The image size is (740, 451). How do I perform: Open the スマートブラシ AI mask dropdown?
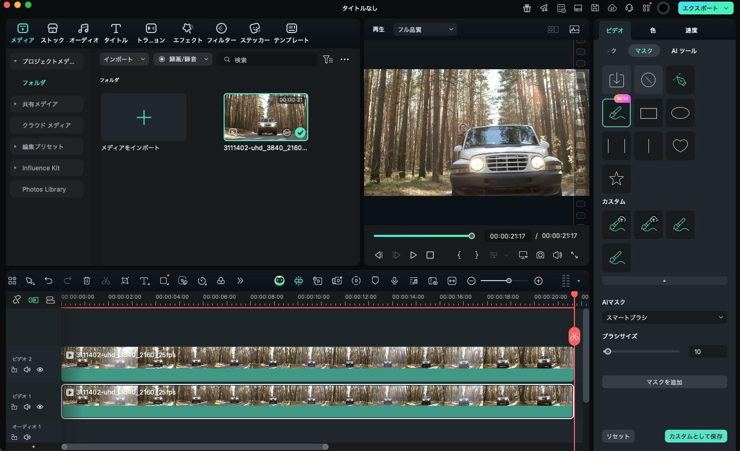[664, 317]
